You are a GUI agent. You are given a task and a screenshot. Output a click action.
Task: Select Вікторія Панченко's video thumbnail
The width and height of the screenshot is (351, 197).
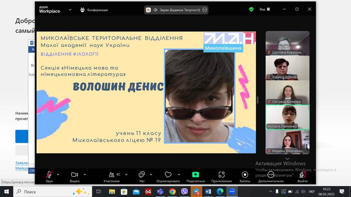coord(287,117)
